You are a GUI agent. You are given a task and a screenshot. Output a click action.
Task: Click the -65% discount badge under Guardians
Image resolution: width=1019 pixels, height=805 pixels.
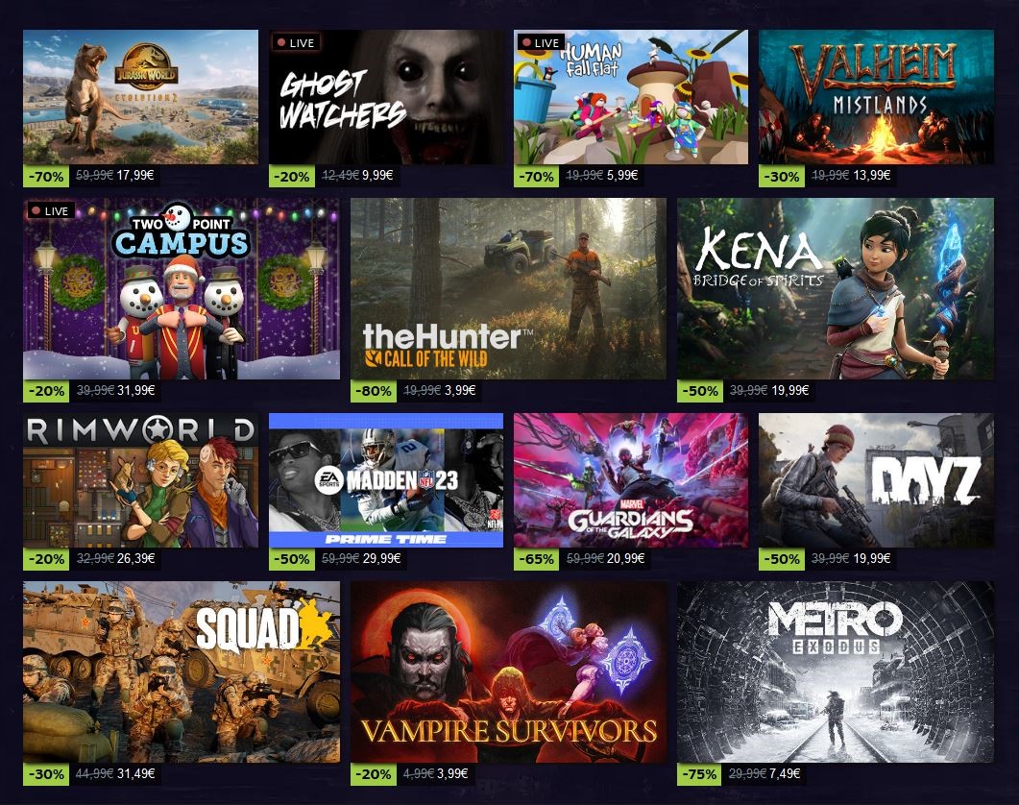click(x=536, y=559)
